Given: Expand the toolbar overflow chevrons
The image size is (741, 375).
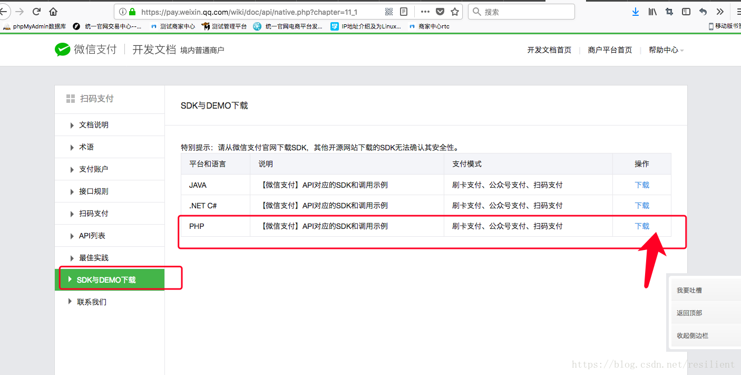Looking at the screenshot, I should click(720, 12).
